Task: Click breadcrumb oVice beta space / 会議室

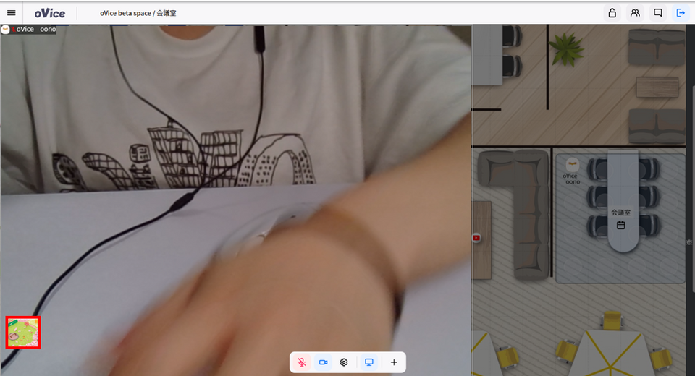Action: tap(138, 13)
